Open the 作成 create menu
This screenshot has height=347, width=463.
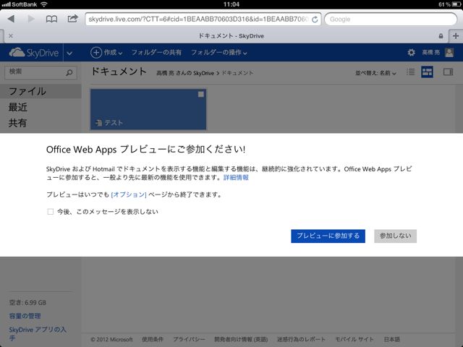(x=106, y=53)
